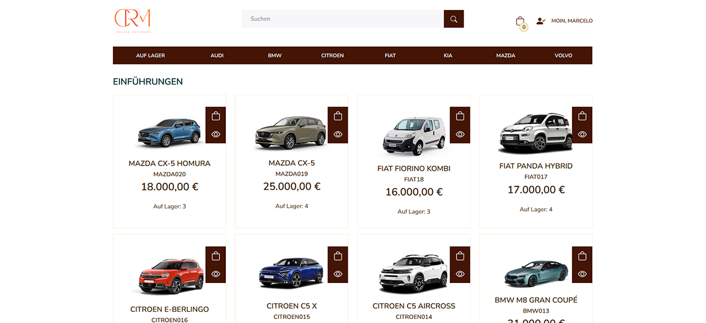
Task: Open the Mazda CX-5 product title link
Action: 291,163
